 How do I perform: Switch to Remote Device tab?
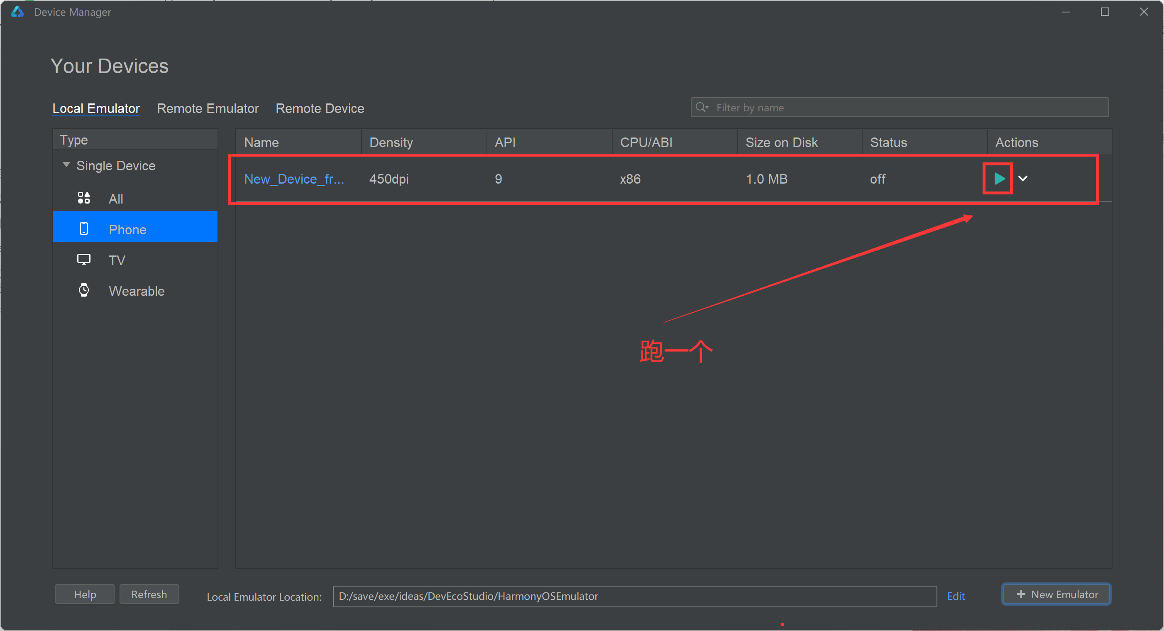[x=320, y=108]
